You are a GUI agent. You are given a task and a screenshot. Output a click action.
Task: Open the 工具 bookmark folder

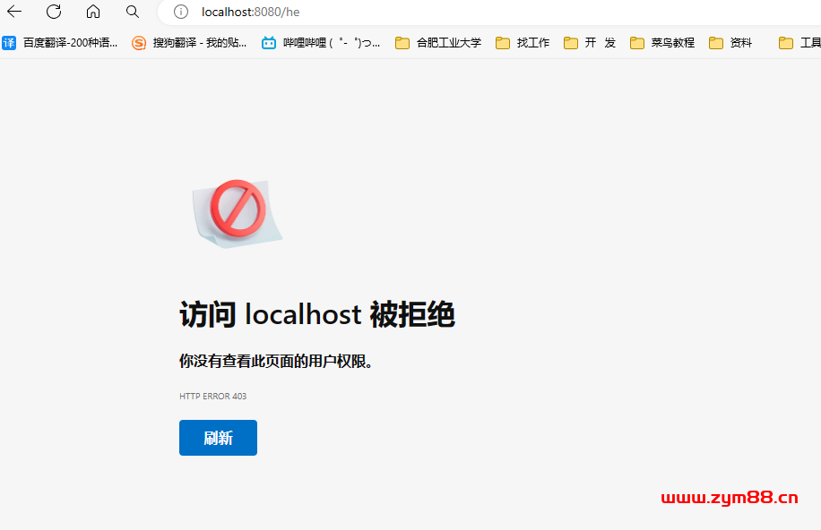point(800,42)
